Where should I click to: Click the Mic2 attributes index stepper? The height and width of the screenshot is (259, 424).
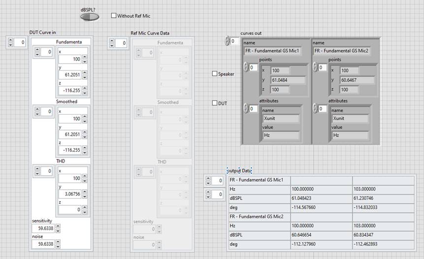click(316, 108)
